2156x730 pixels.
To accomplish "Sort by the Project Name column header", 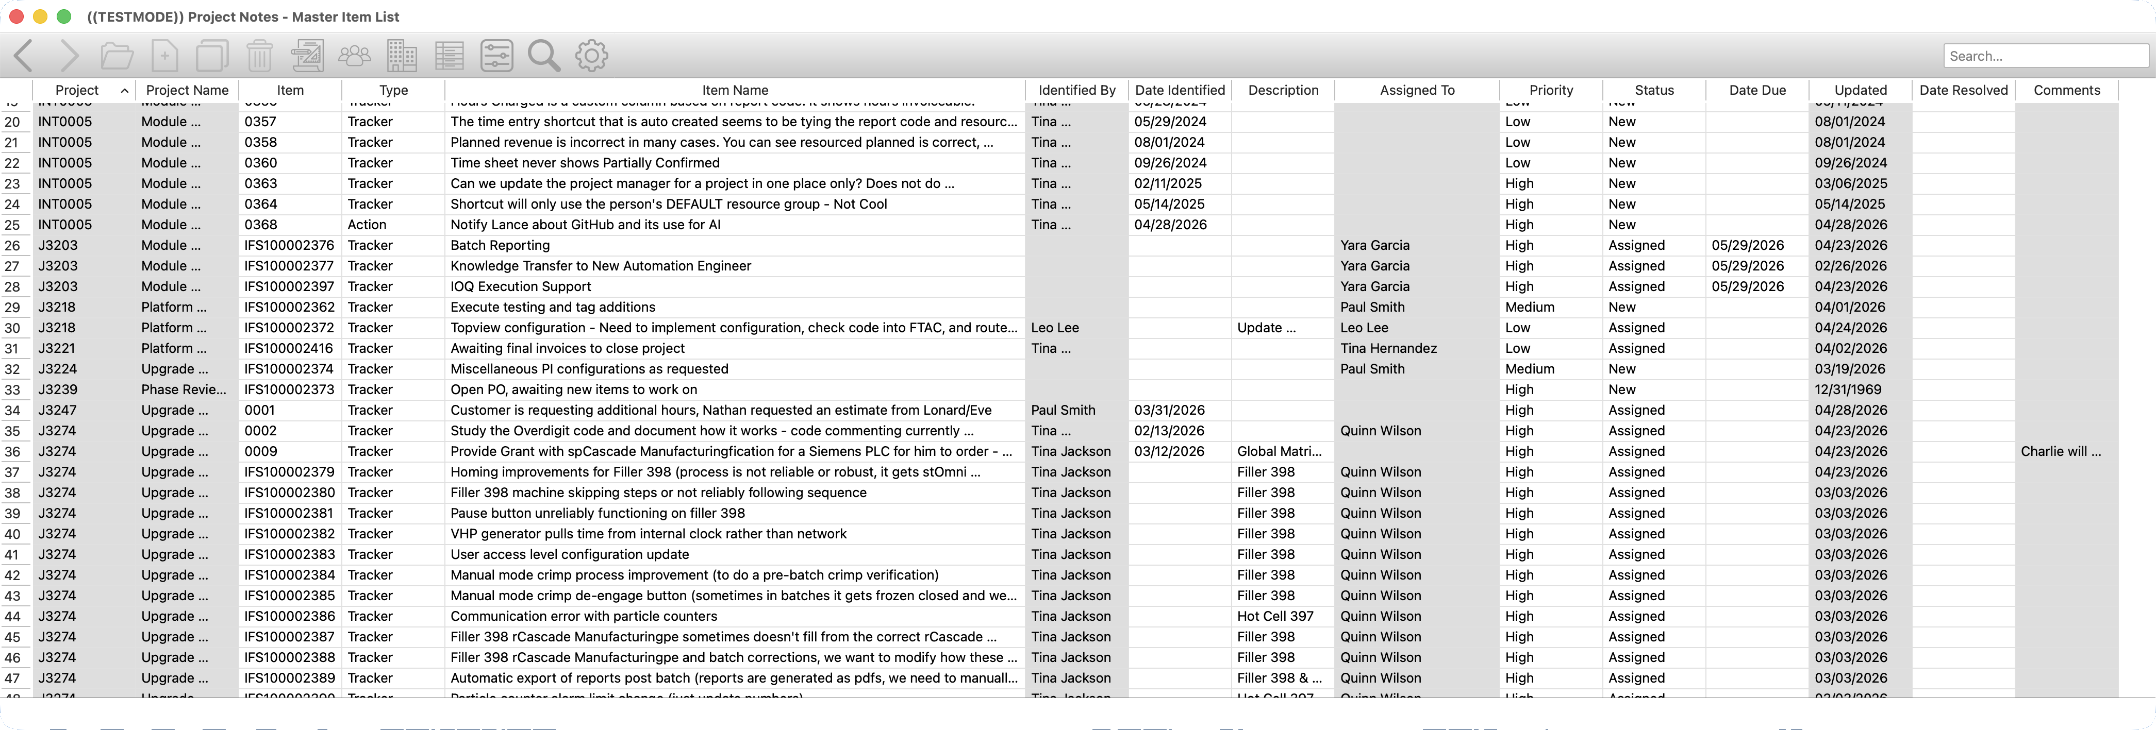I will (187, 90).
